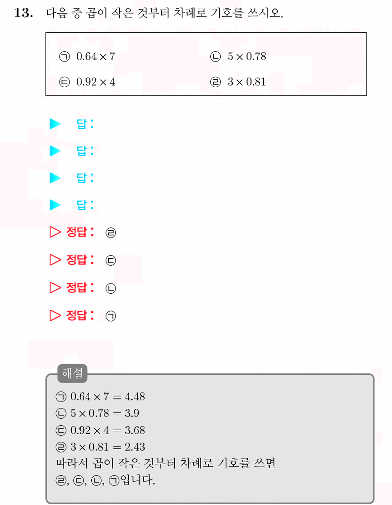Screen dimensions: 392x505
Task: Click the explanation line 3 × 0.81 = 2.43
Action: pyautogui.click(x=100, y=447)
